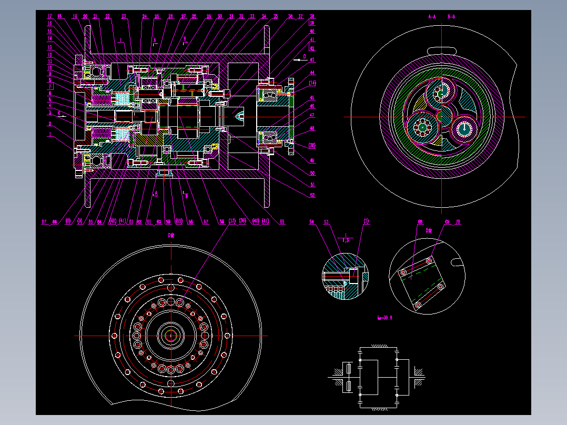Select boxed part number 42 label
Image resolution: width=567 pixels, height=425 pixels.
[x=312, y=48]
